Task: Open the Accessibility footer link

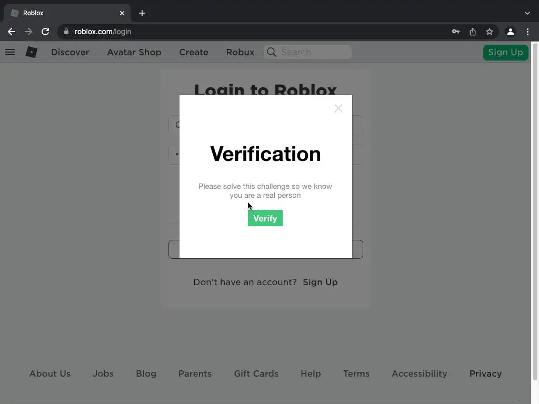Action: point(420,373)
